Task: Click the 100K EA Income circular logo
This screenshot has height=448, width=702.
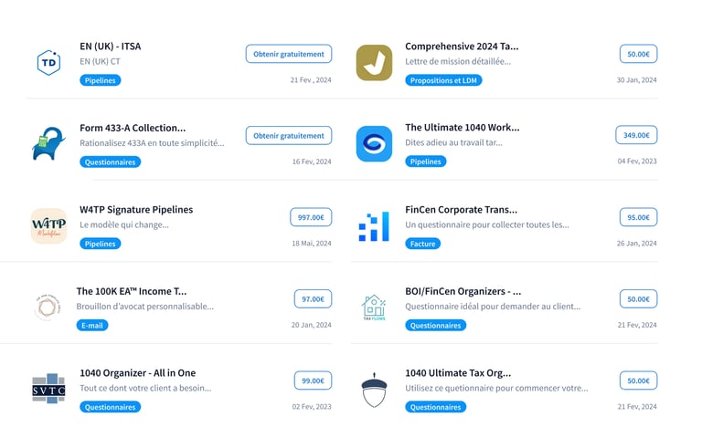Action: point(47,307)
